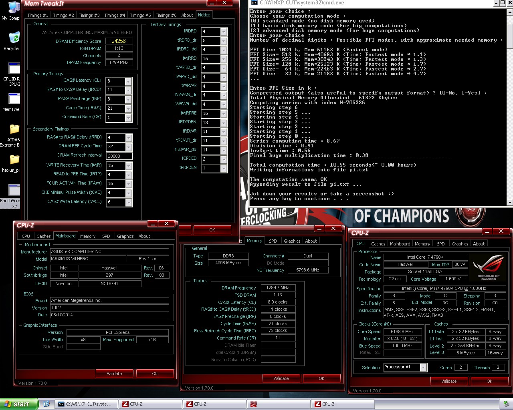513x410 pixels.
Task: Expand Processor #1 selection dropdown
Action: coord(423,368)
